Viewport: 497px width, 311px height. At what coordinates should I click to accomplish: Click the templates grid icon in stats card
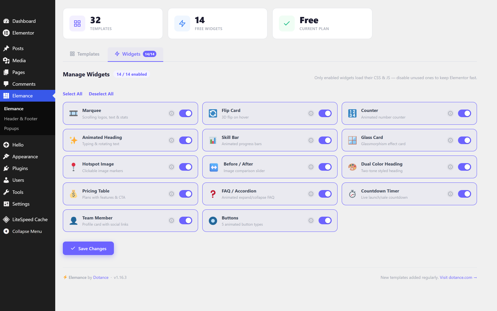(77, 23)
